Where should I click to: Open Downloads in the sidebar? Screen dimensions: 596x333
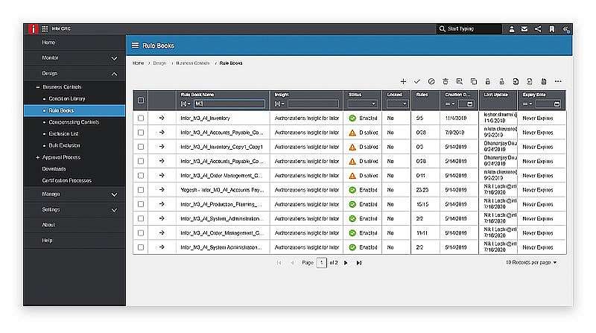coord(54,169)
